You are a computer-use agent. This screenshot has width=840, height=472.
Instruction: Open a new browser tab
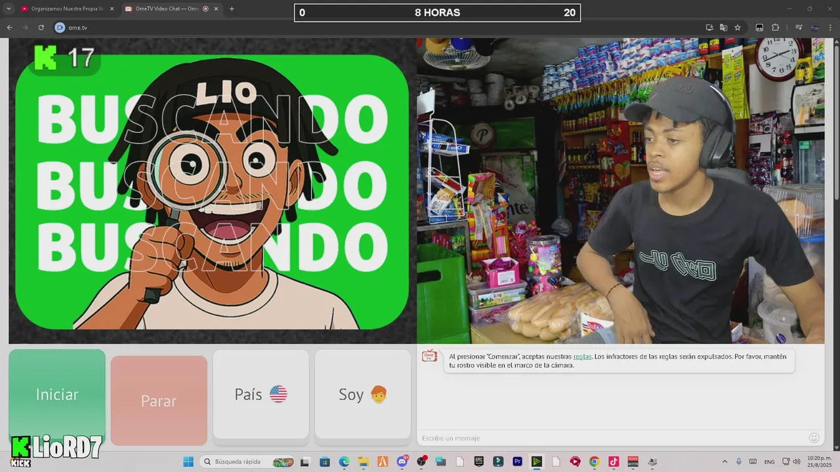click(x=232, y=9)
